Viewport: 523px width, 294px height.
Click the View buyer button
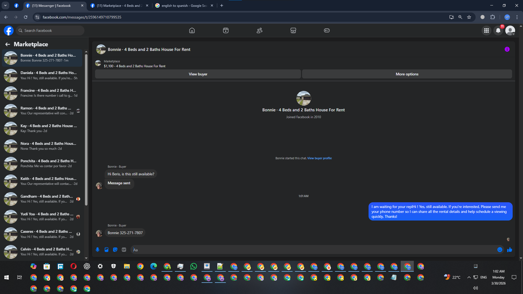point(198,74)
